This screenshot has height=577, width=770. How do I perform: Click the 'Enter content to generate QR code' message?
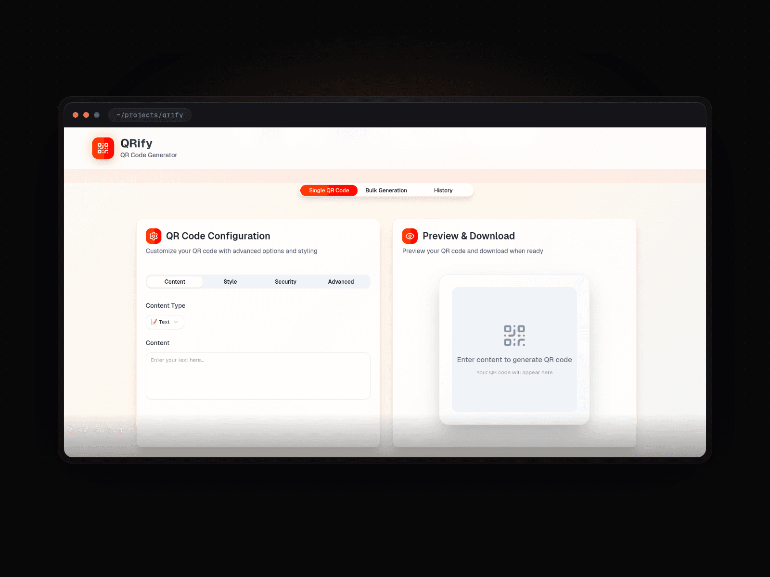(x=514, y=360)
